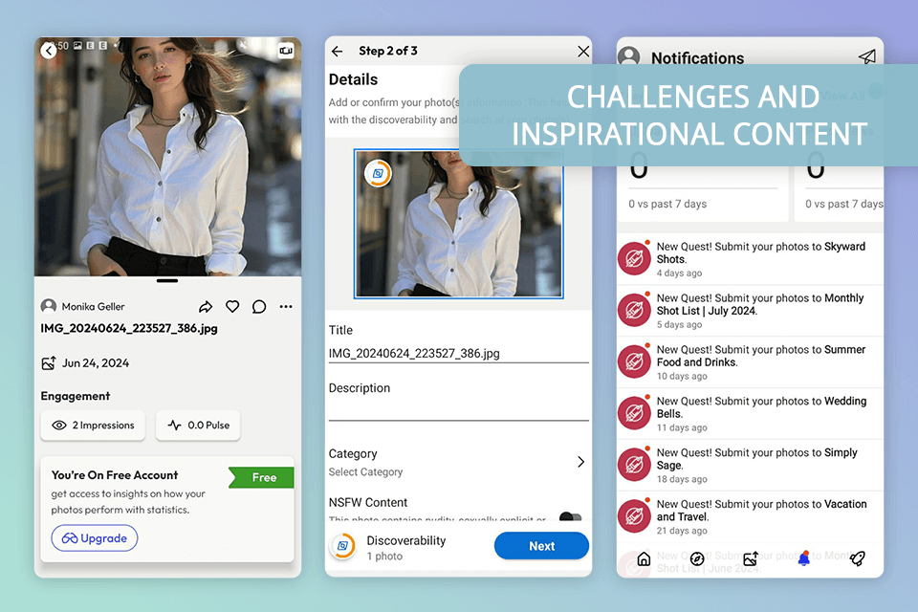Open the Skyward Shots quest notification
This screenshot has width=918, height=612.
coord(750,259)
